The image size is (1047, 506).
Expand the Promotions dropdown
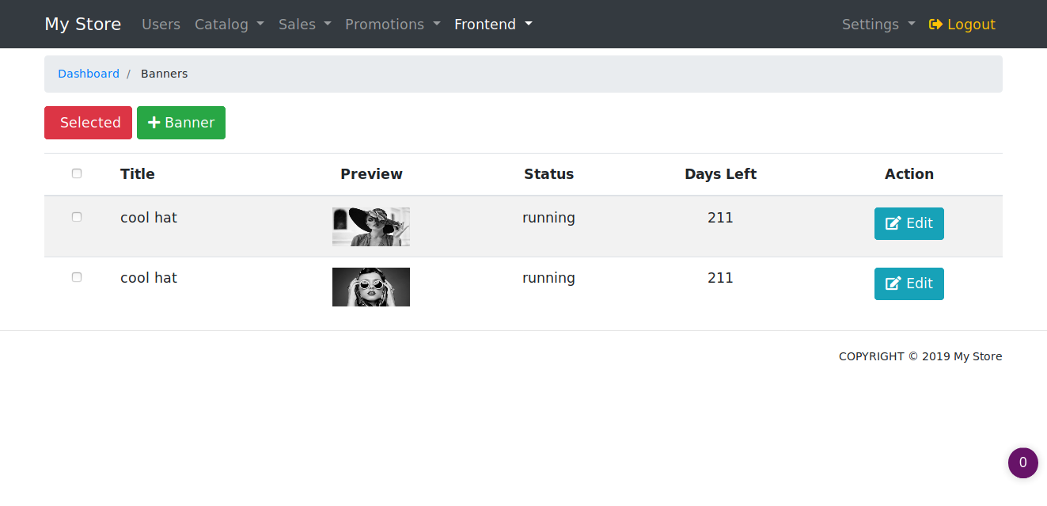[x=393, y=25]
